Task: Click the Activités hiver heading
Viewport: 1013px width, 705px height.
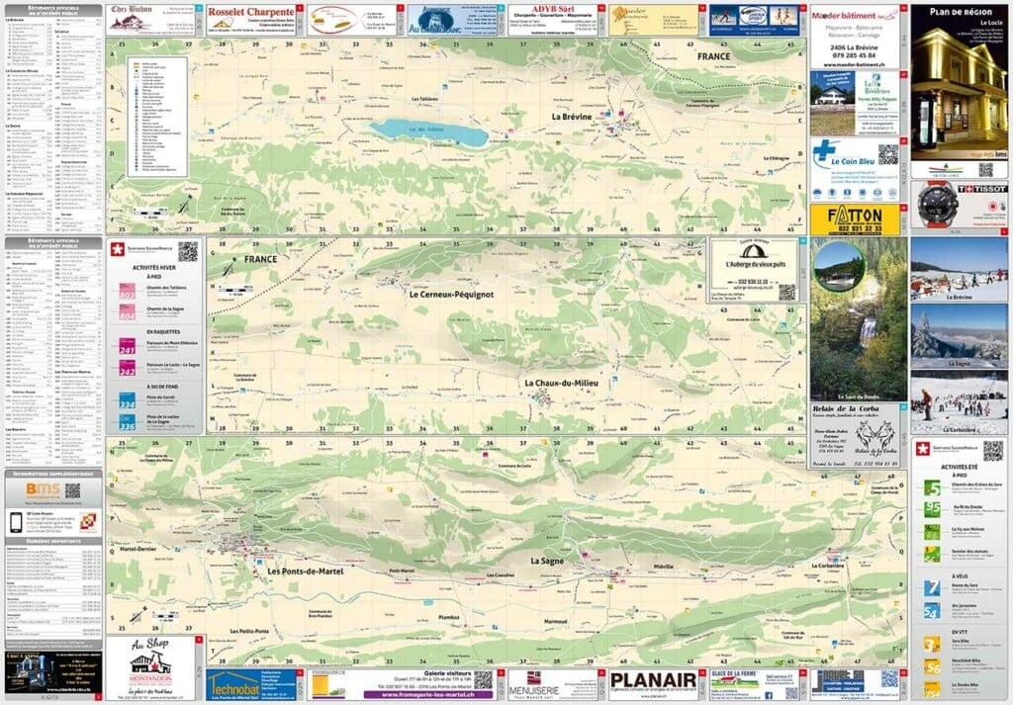Action: [x=153, y=267]
